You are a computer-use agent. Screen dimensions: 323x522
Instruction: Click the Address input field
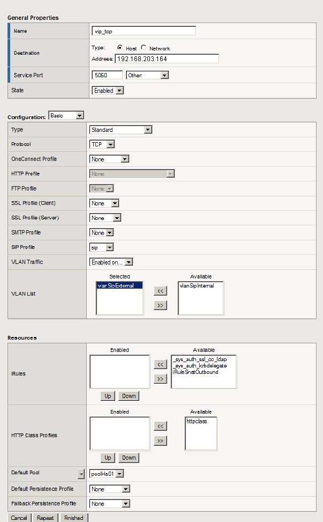click(167, 58)
